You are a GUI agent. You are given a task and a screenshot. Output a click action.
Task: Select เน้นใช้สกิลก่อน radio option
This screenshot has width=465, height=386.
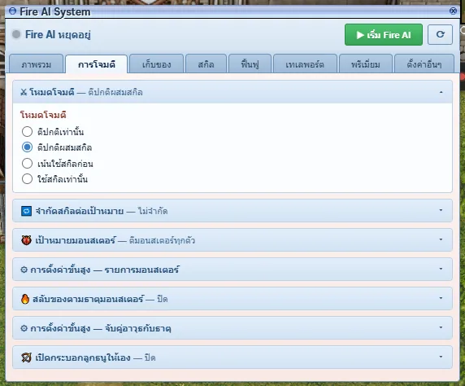tap(28, 163)
